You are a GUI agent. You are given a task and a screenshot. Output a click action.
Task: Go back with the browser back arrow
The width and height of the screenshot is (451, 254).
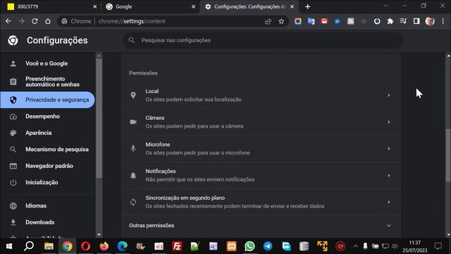click(x=8, y=21)
